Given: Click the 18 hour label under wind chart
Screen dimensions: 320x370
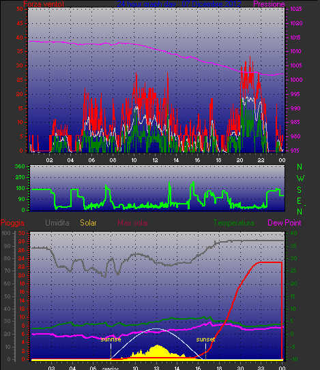Looking at the screenshot, I should click(x=218, y=160).
